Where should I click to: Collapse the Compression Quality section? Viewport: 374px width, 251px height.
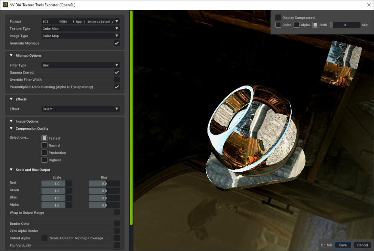coord(11,128)
